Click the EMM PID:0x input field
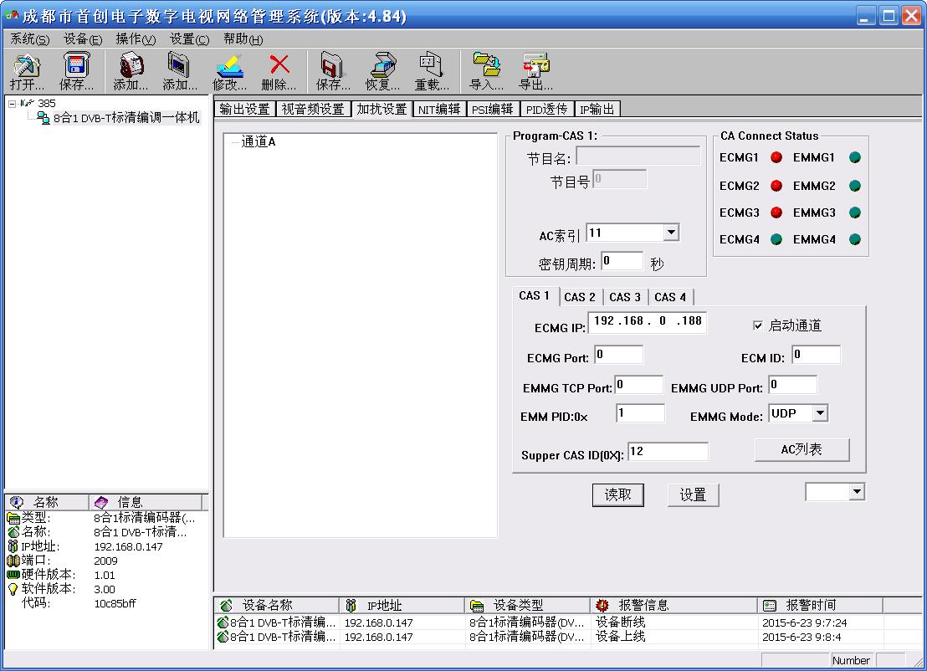 (640, 413)
